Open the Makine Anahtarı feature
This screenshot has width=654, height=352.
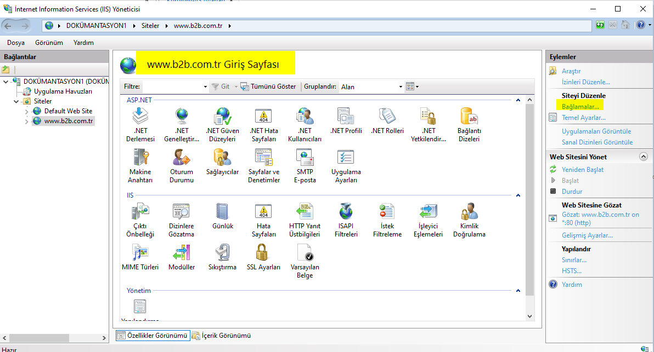click(140, 165)
